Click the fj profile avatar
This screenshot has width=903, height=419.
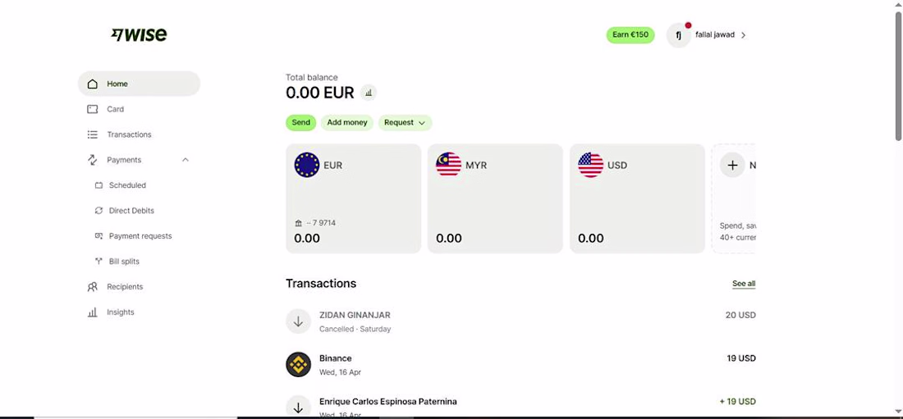tap(678, 35)
